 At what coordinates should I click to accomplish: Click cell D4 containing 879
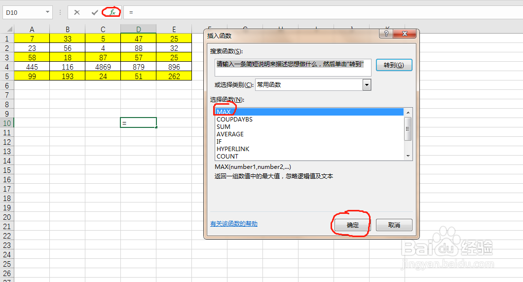pos(139,66)
